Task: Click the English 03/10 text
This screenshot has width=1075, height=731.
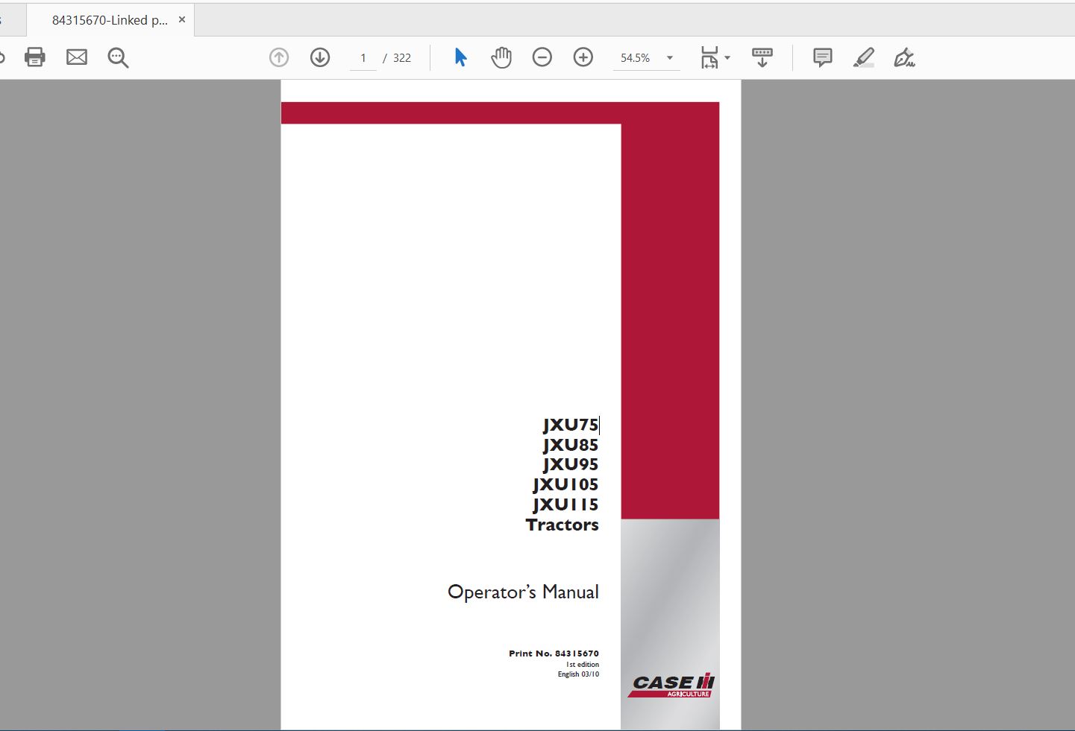Action: click(578, 674)
